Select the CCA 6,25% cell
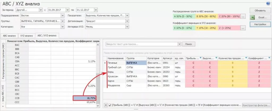The image size is (272, 111). 85,86
